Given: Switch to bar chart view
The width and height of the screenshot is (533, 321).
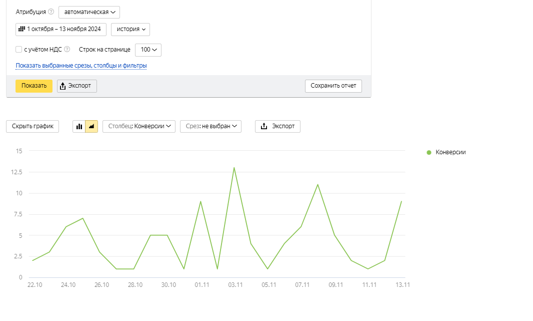Looking at the screenshot, I should tap(79, 127).
